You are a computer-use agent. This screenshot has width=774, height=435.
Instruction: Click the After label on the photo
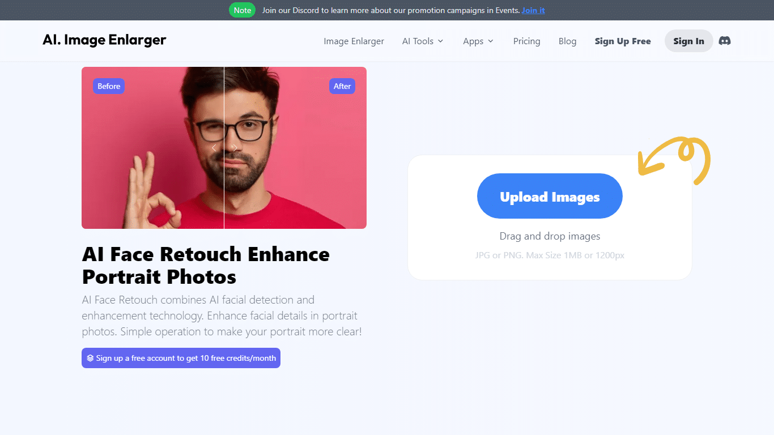[342, 86]
